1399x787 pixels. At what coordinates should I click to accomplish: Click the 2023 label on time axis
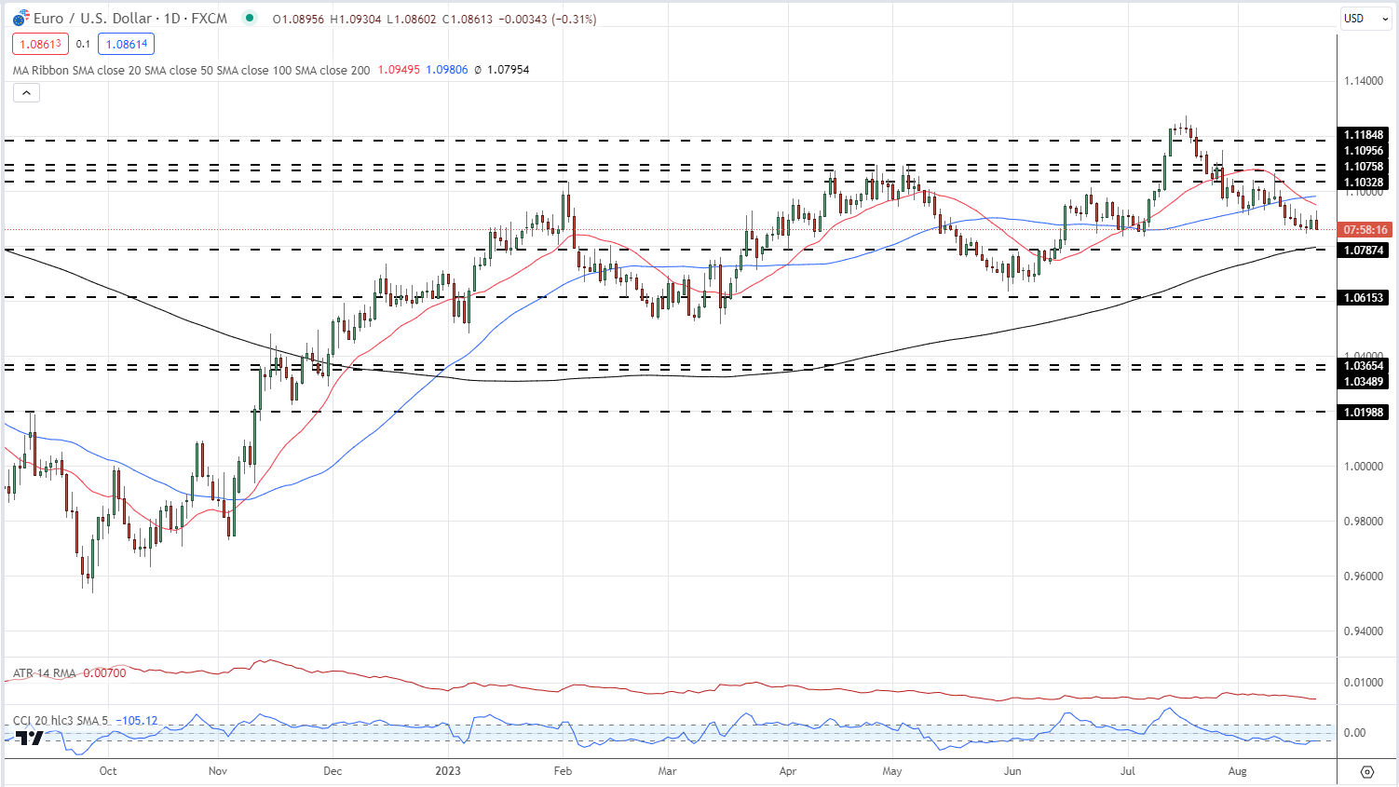[x=448, y=771]
